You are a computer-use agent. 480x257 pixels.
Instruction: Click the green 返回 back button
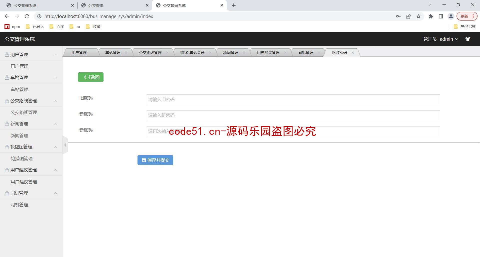point(91,77)
